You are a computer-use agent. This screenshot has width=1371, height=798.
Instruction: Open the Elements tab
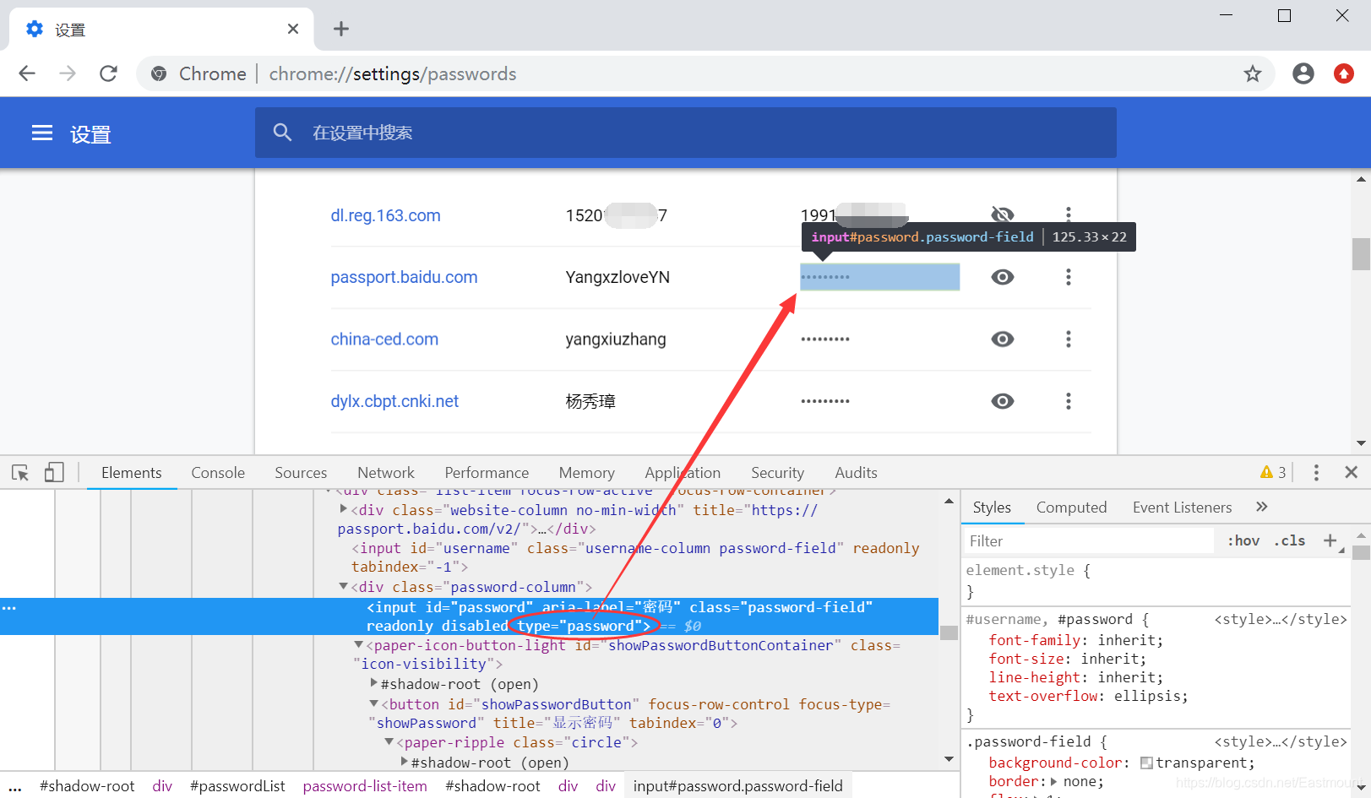pos(131,473)
